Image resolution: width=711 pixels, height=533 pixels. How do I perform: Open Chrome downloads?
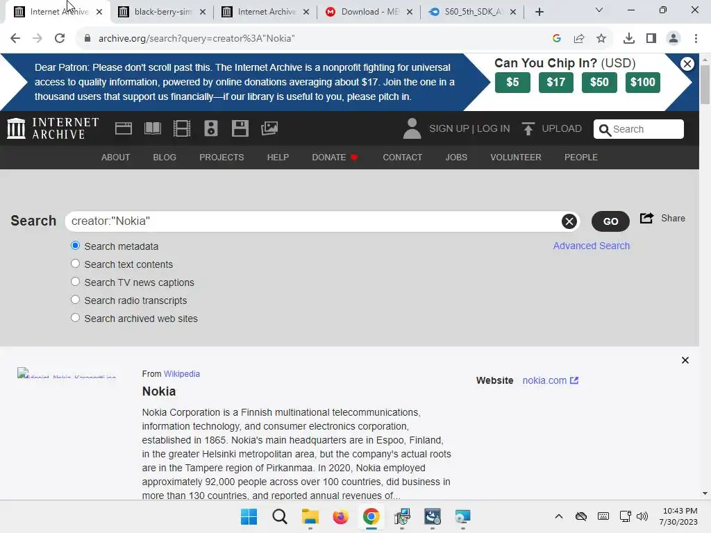click(x=629, y=39)
